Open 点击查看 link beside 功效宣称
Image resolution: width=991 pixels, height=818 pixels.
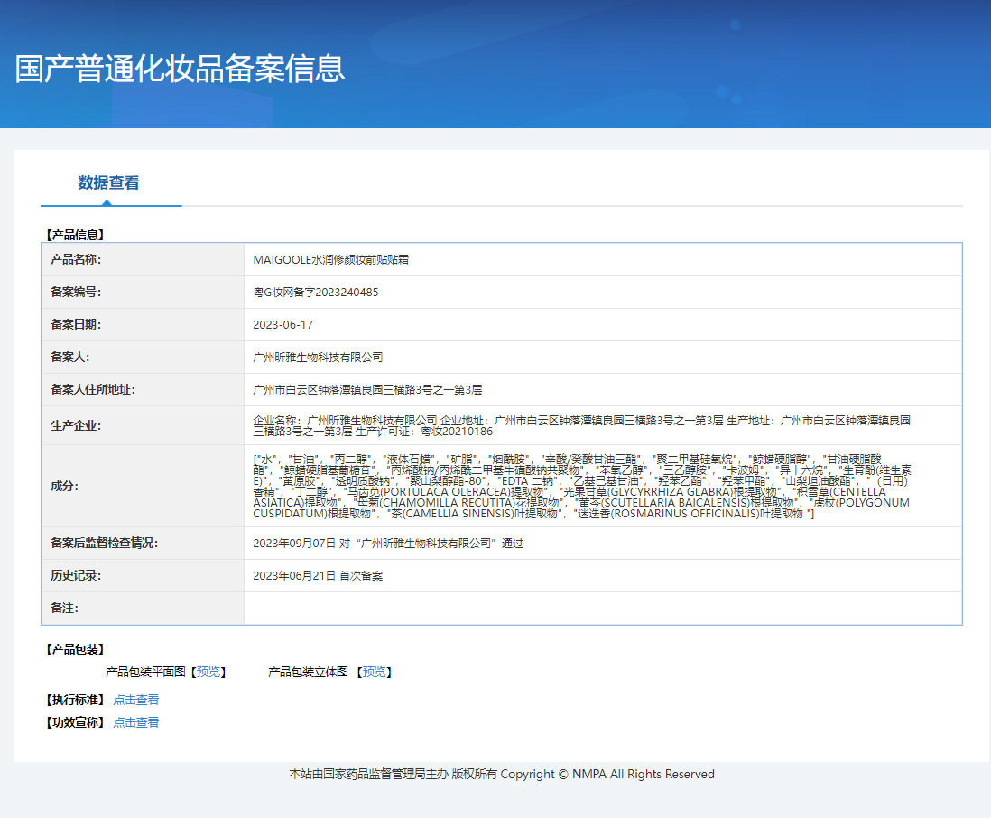(136, 722)
